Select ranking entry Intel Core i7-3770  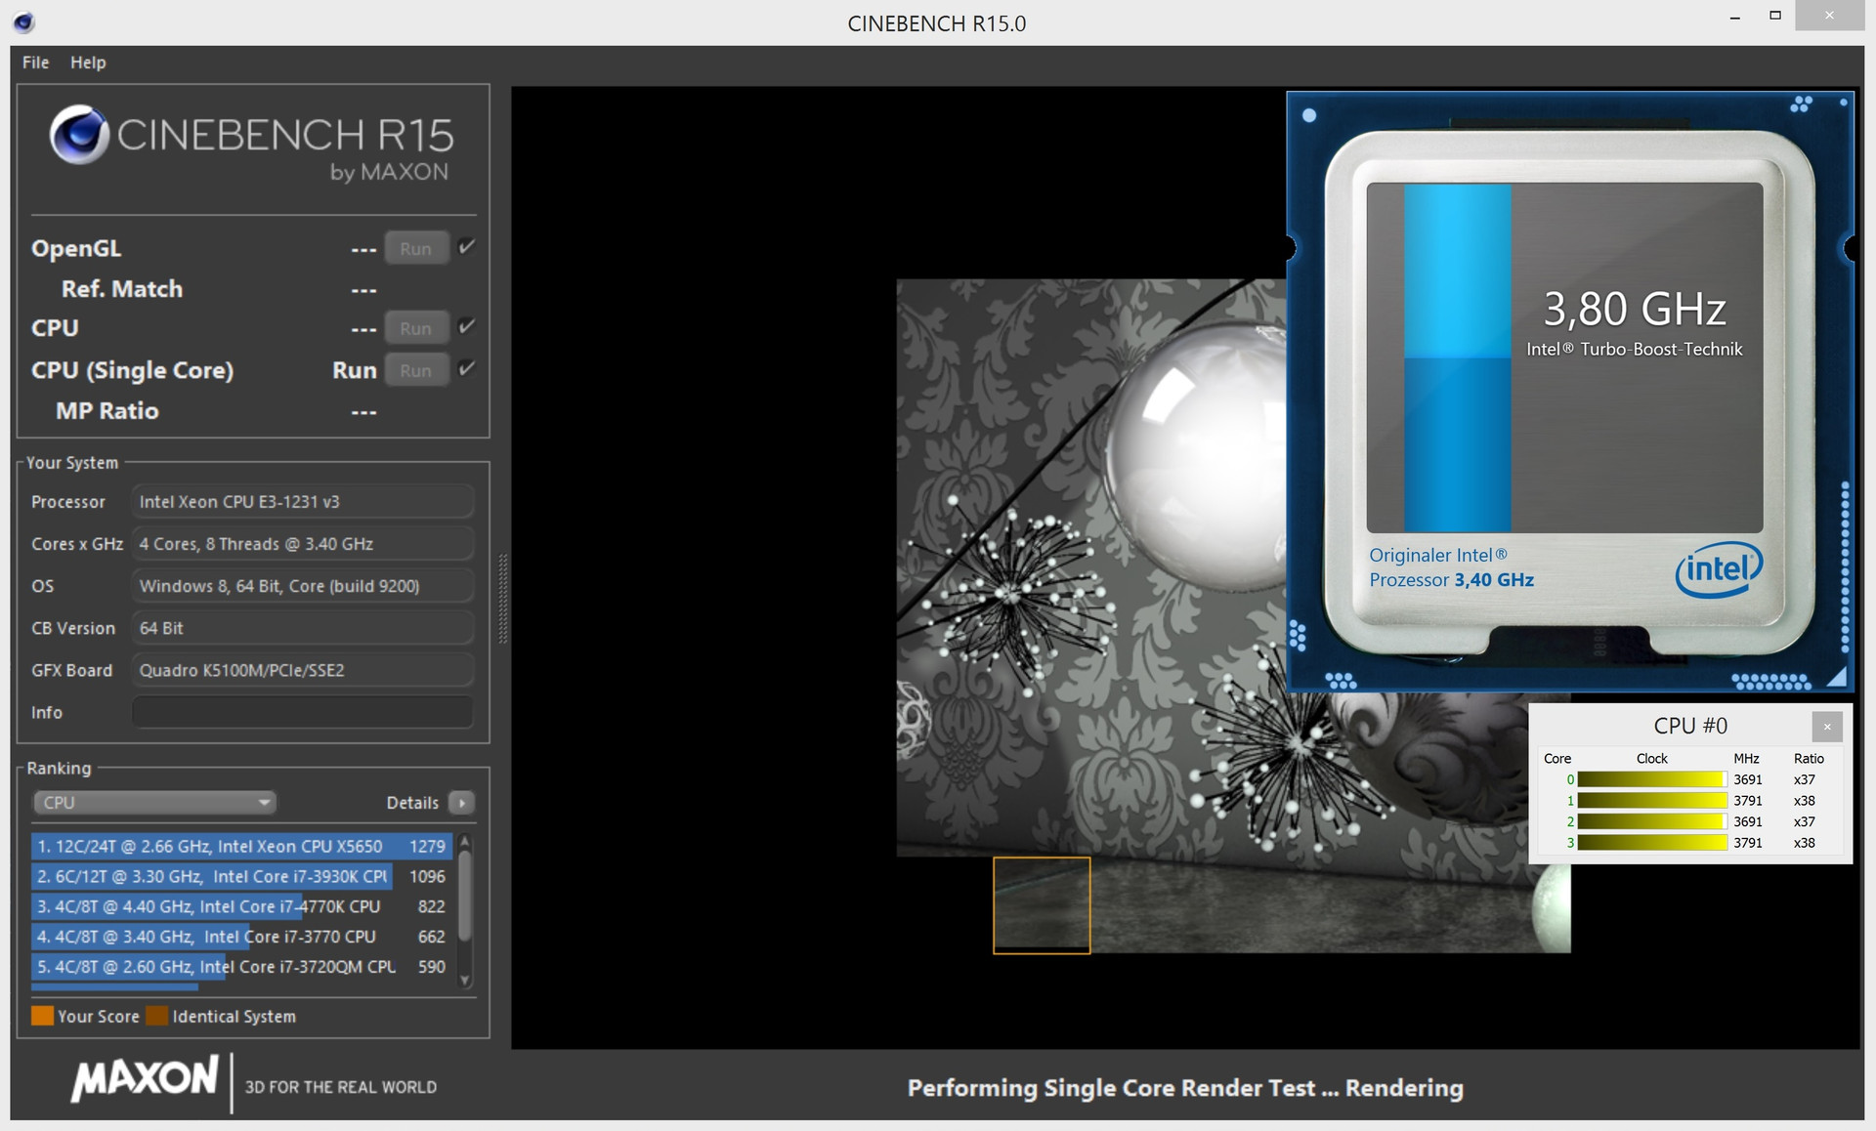[241, 936]
